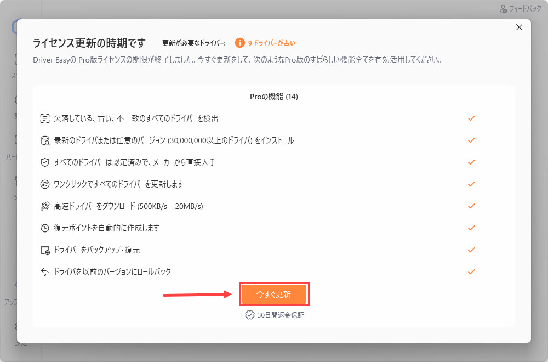
Task: Click the orange 今すぐ更新 button
Action: coord(274,294)
